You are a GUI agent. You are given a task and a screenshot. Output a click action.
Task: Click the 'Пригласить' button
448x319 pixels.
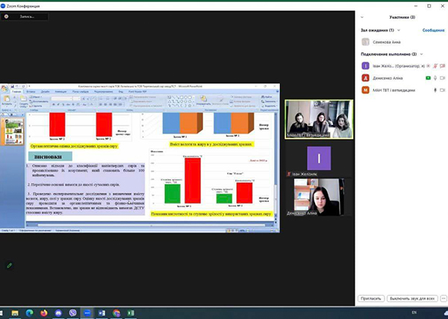(x=371, y=298)
